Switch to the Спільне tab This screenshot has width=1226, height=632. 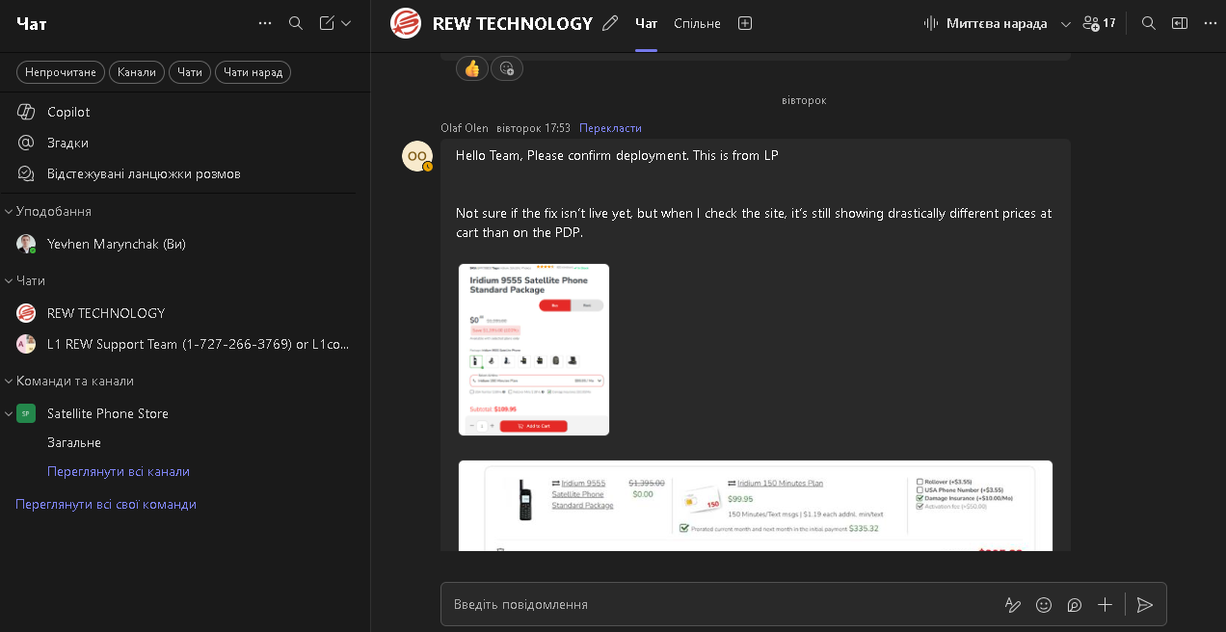(x=697, y=23)
